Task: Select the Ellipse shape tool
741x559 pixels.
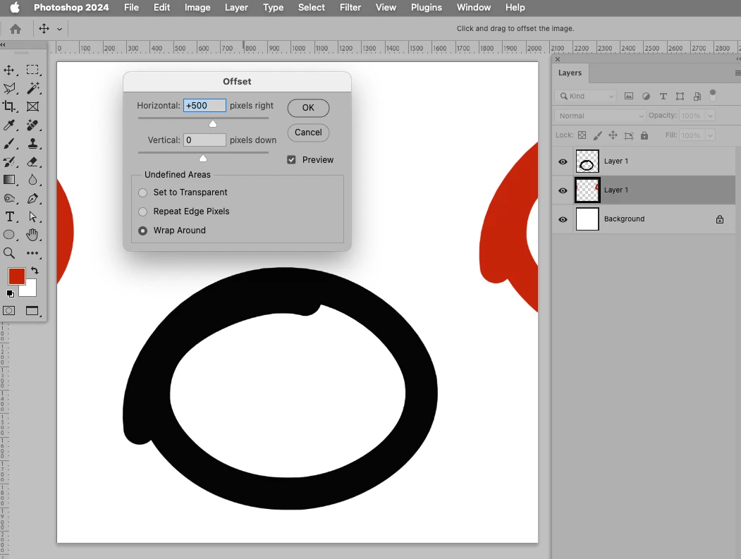Action: [x=9, y=235]
